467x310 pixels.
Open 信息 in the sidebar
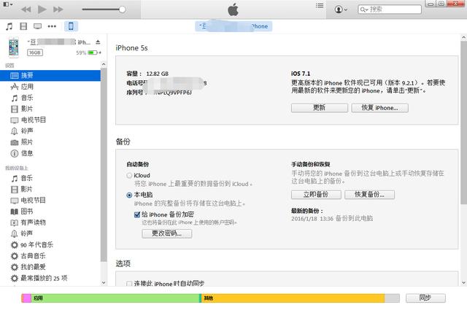(50, 153)
